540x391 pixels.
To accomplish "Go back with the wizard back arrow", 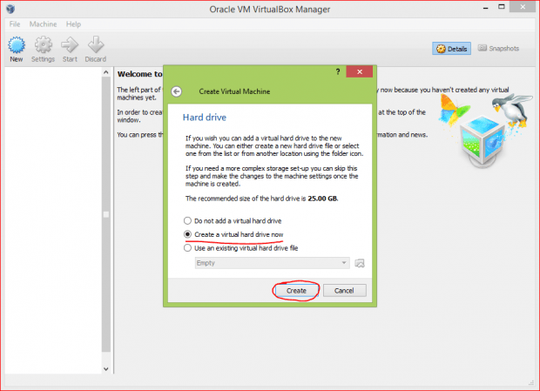I will (x=176, y=91).
